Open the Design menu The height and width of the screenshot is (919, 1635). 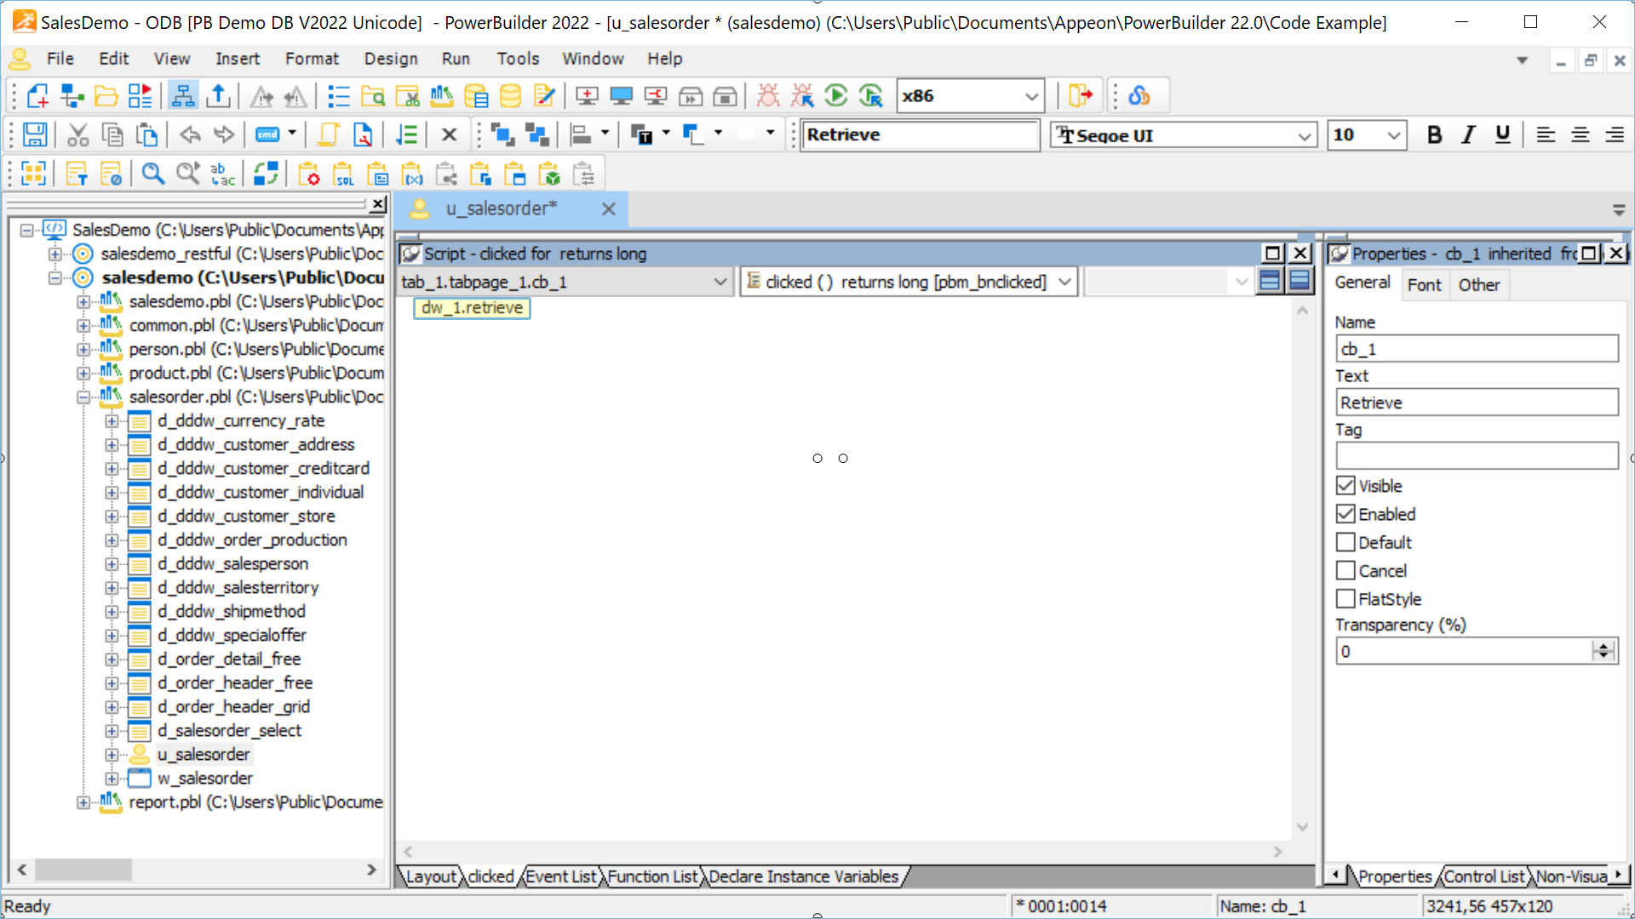click(391, 59)
